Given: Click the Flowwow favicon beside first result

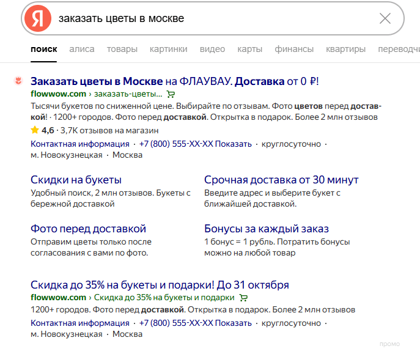Looking at the screenshot, I should pos(18,81).
